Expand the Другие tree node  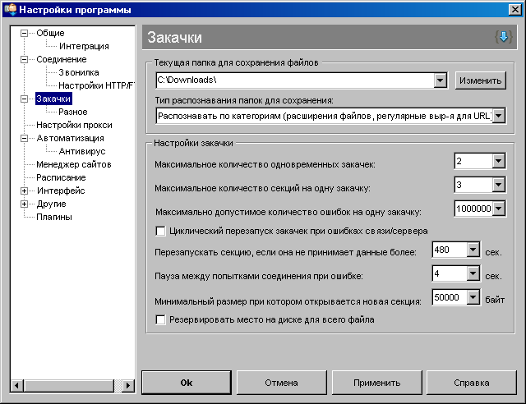coord(24,204)
